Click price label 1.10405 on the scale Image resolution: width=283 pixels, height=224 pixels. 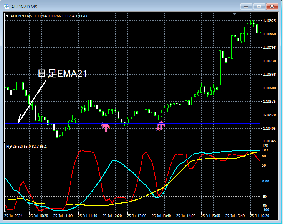[x=270, y=128]
